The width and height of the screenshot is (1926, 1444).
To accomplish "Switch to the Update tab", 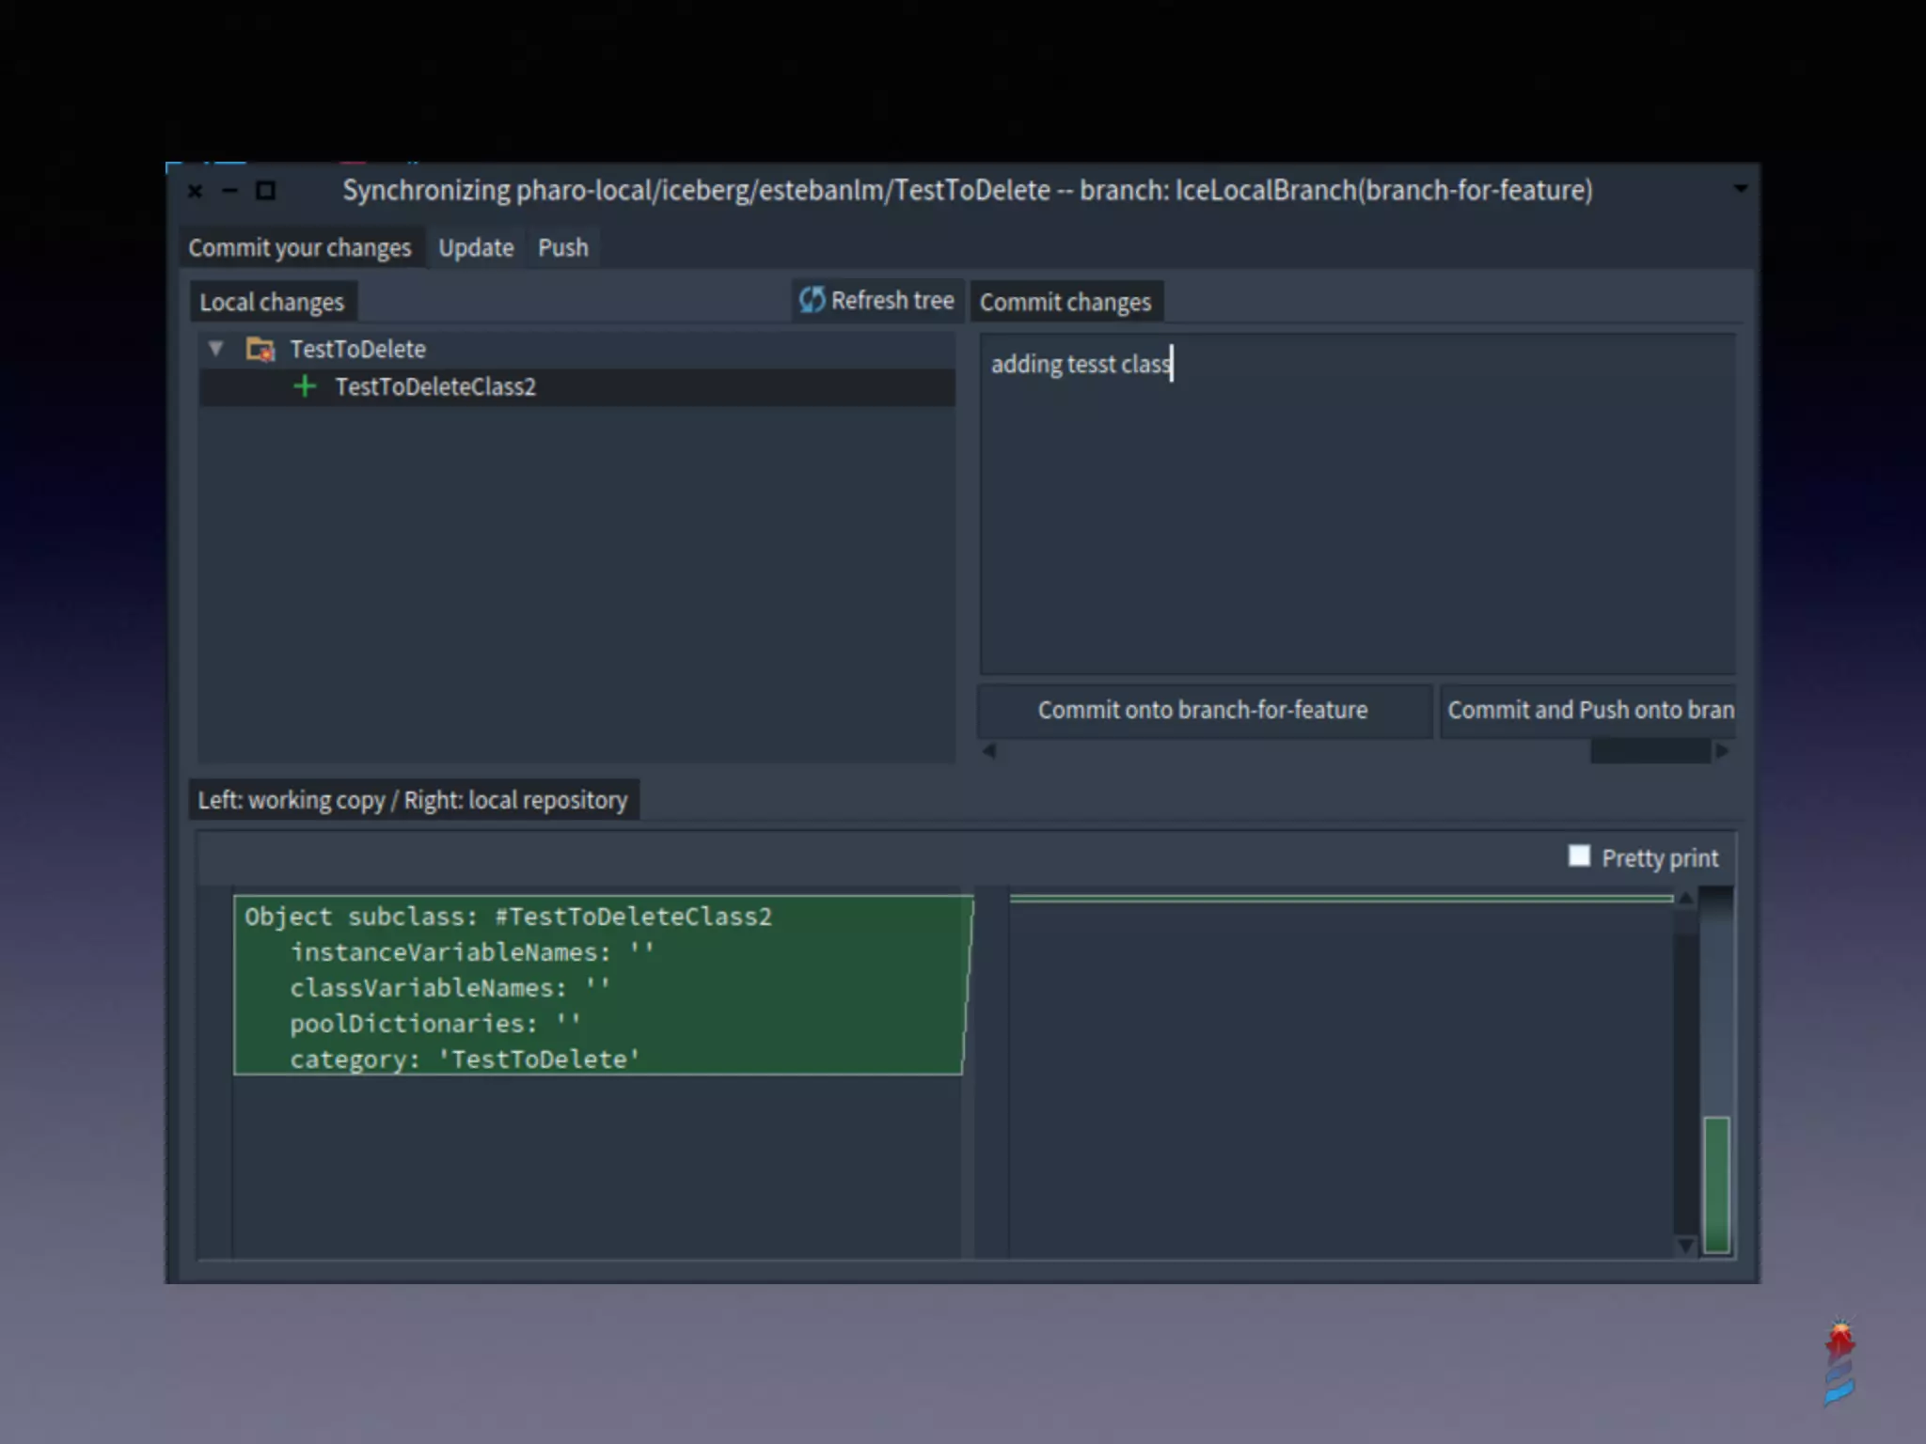I will click(476, 248).
